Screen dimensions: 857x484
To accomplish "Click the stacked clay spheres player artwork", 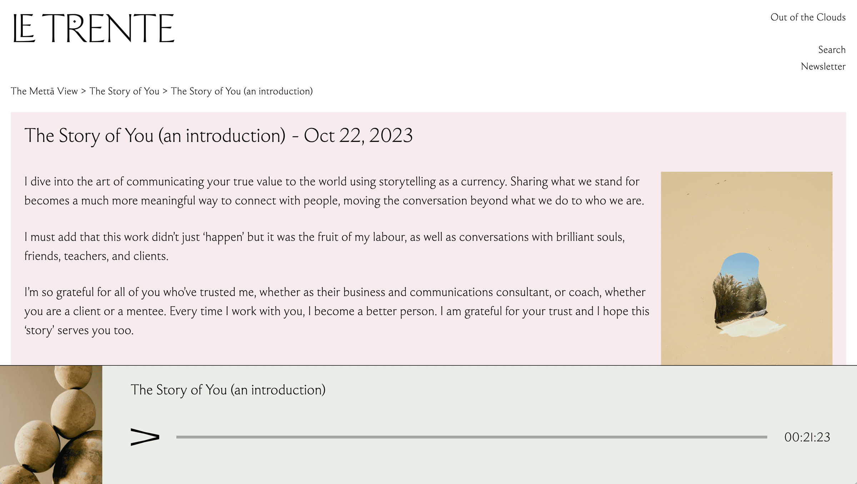I will pyautogui.click(x=51, y=424).
